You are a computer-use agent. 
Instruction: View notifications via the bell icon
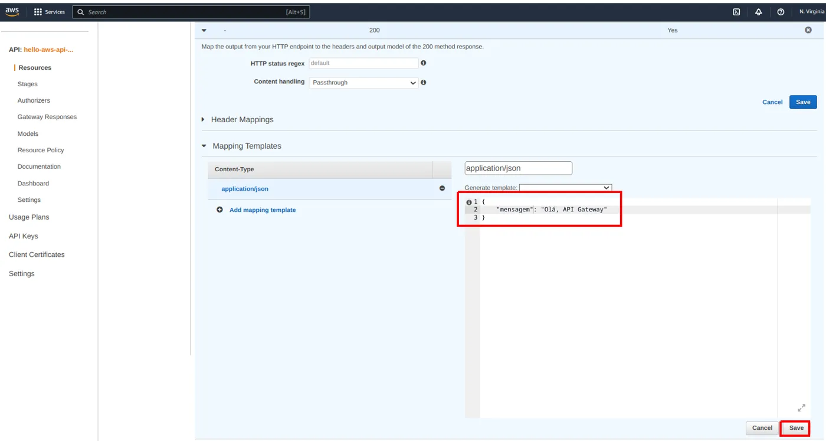(x=759, y=12)
